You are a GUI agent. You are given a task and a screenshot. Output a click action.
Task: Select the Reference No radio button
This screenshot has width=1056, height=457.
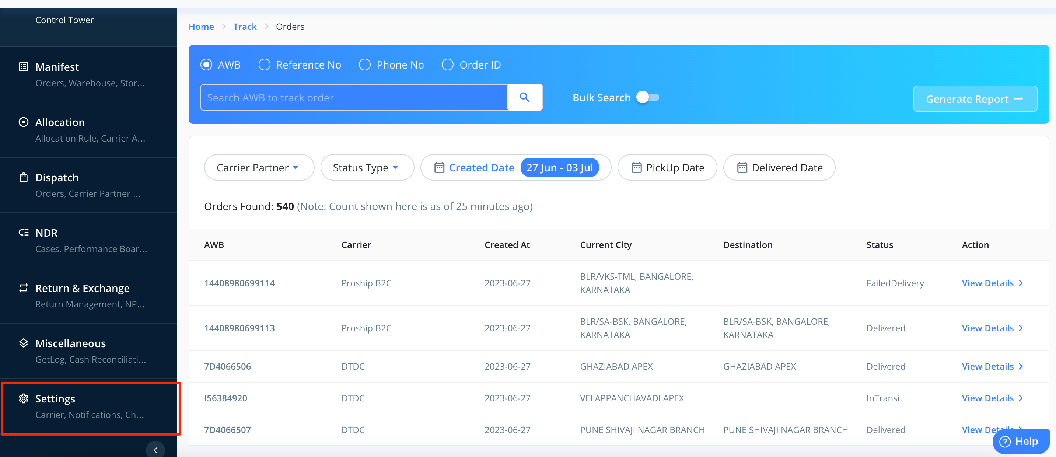pyautogui.click(x=265, y=65)
